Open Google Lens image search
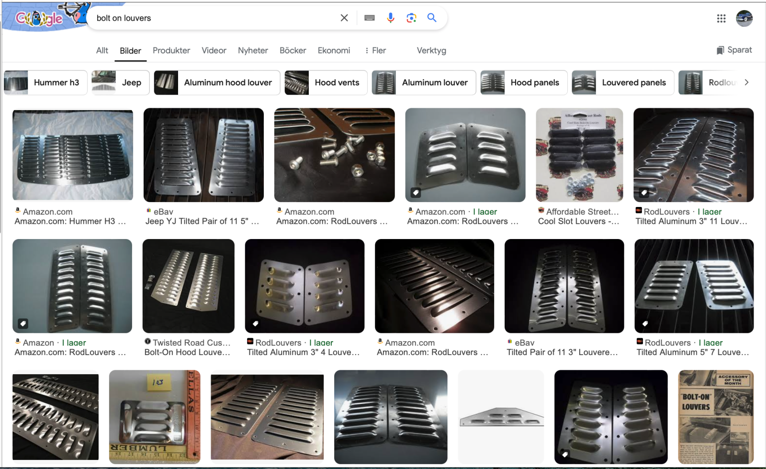Screen dimensions: 766x469 (x=411, y=18)
